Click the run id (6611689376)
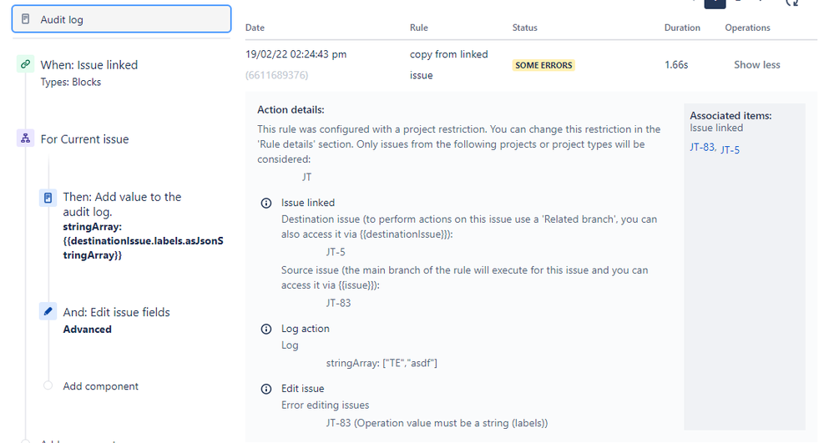Image resolution: width=834 pixels, height=443 pixels. [x=276, y=75]
